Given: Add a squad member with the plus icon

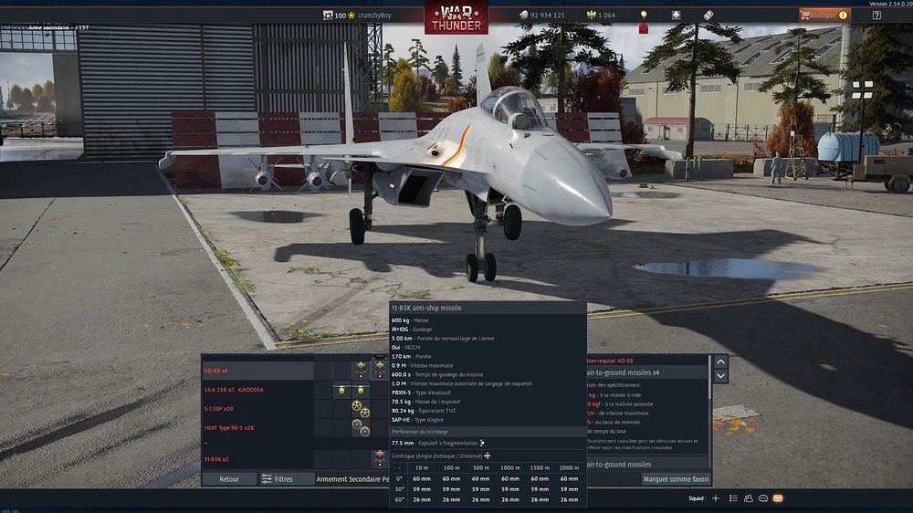Looking at the screenshot, I should click(x=716, y=498).
